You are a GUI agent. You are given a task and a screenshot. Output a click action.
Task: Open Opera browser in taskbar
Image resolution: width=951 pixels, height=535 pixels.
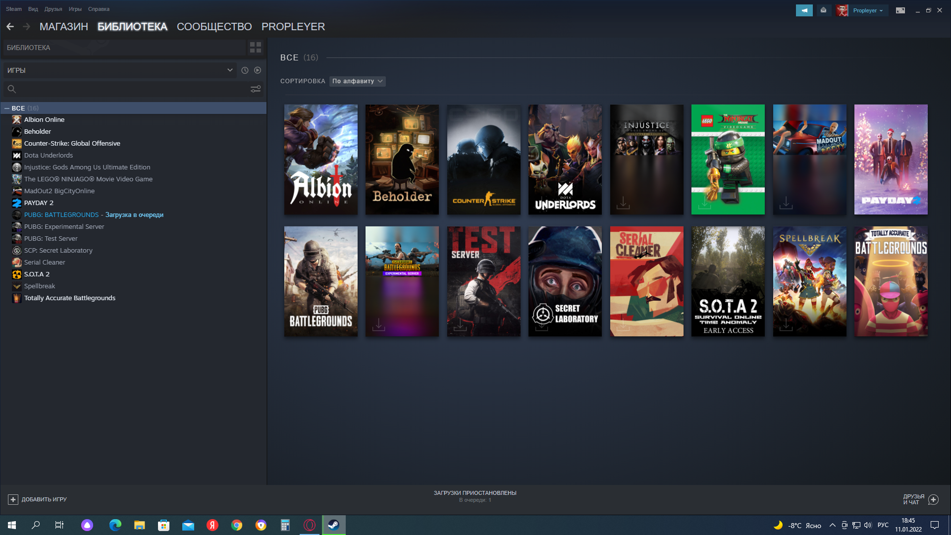pyautogui.click(x=310, y=525)
